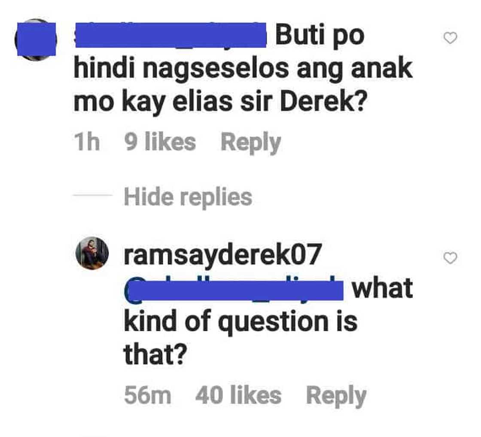Select the text 'mo kay elias sir Derek?'
Screen dimensions: 481x437
[220, 103]
